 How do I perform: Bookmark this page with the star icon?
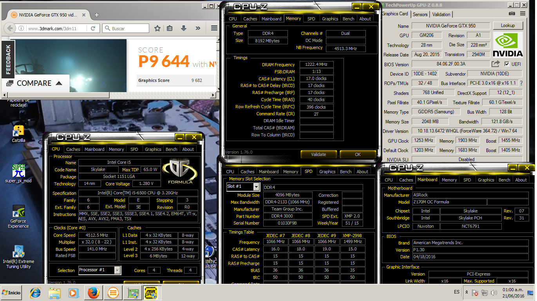(x=157, y=29)
